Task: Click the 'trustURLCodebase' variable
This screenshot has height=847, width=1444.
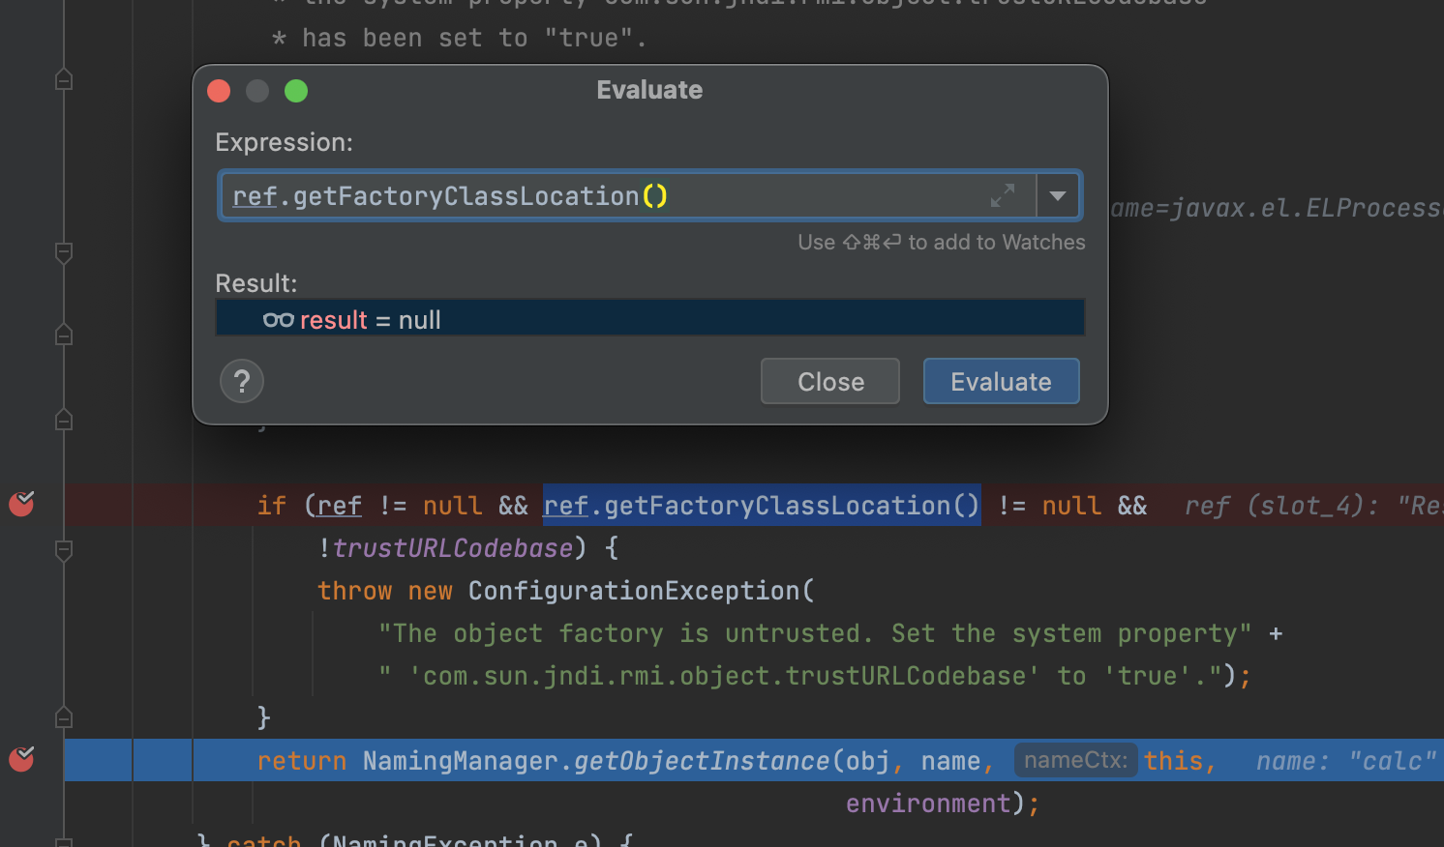Action: [x=453, y=548]
